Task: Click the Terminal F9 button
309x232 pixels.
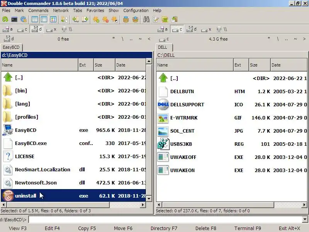Action: pyautogui.click(x=248, y=228)
